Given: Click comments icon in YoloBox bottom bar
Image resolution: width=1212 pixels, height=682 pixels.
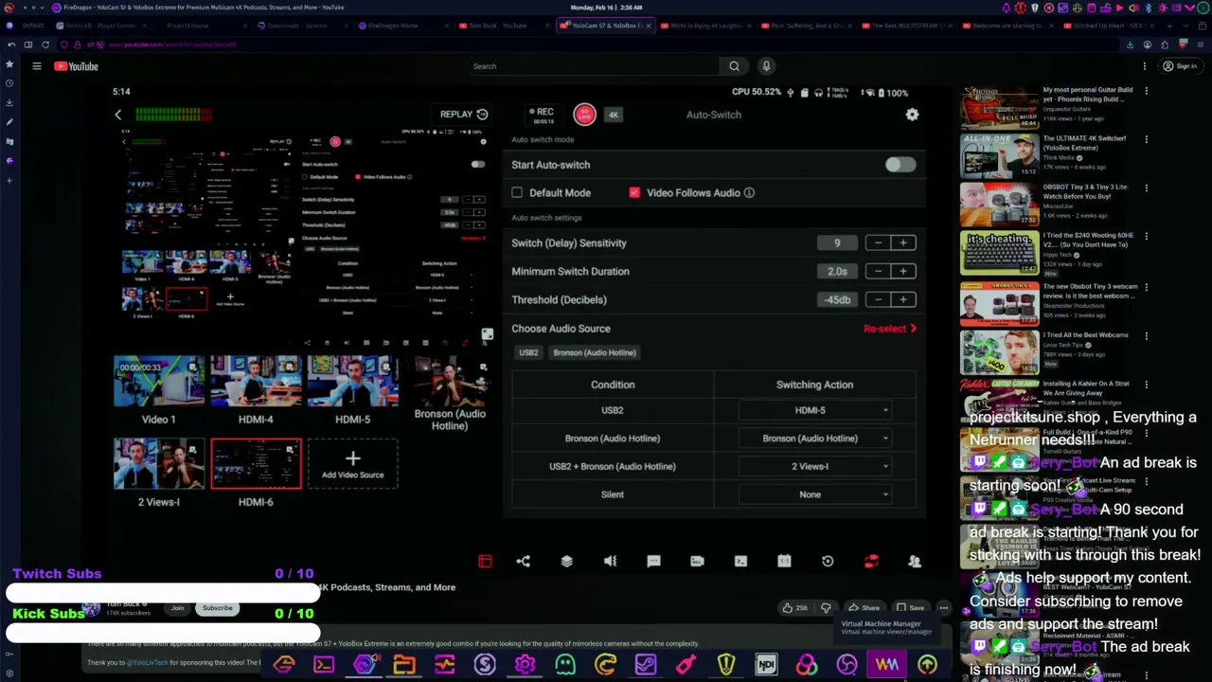Looking at the screenshot, I should pyautogui.click(x=653, y=562).
